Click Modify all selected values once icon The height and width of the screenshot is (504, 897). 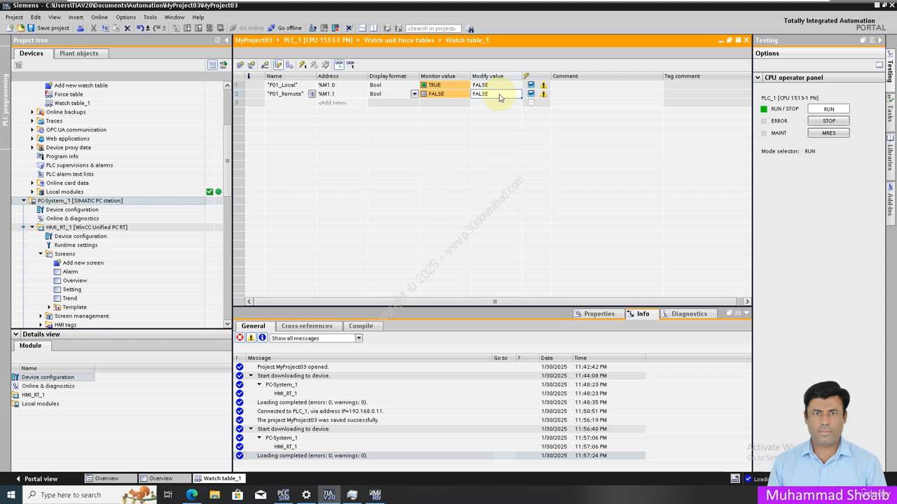pyautogui.click(x=302, y=64)
